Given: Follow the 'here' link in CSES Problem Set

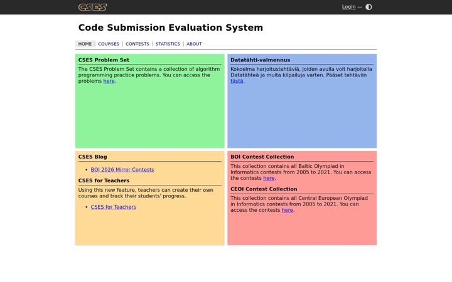Looking at the screenshot, I should pyautogui.click(x=109, y=81).
